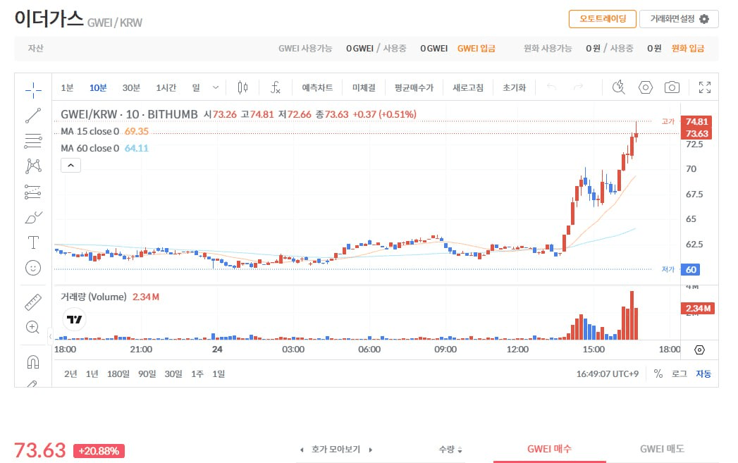Open the fx indicators menu
This screenshot has height=463, width=738.
[276, 88]
